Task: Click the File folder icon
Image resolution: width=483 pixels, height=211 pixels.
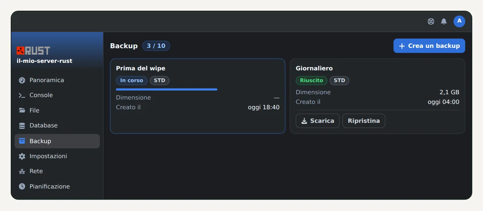Action: [x=22, y=110]
